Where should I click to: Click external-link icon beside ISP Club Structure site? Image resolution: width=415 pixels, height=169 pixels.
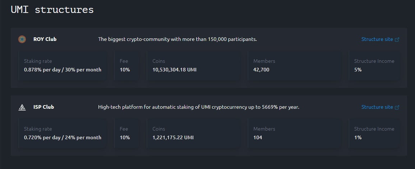[x=397, y=107]
